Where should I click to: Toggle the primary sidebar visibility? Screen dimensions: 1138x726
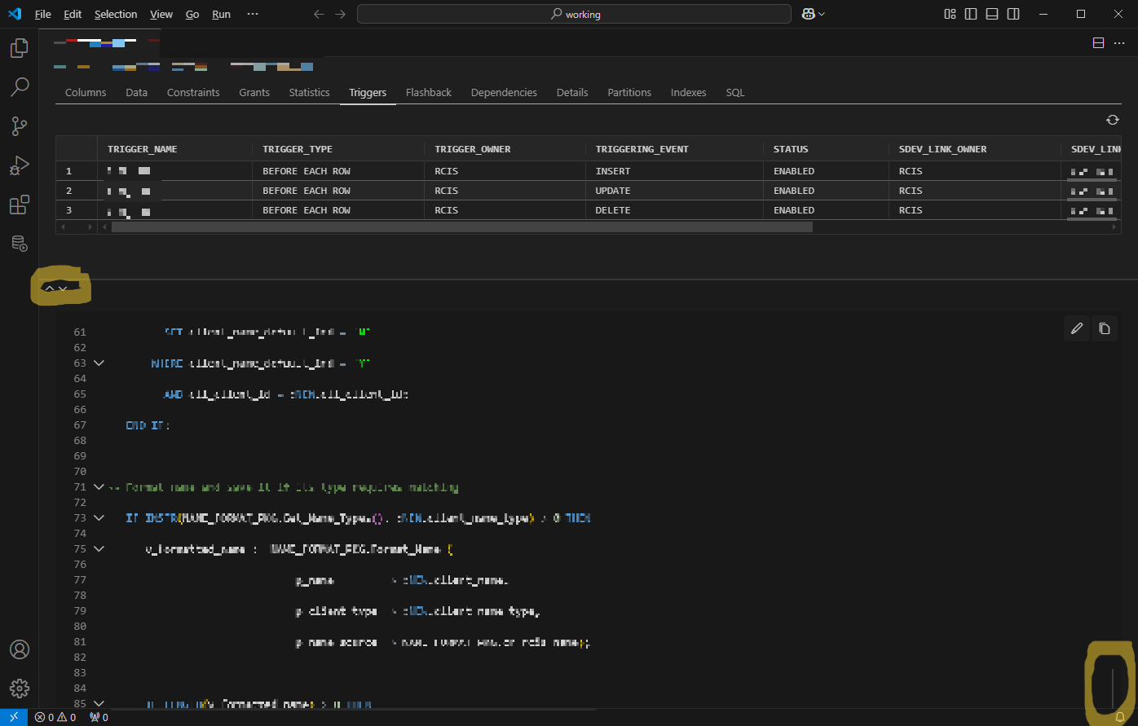(970, 14)
